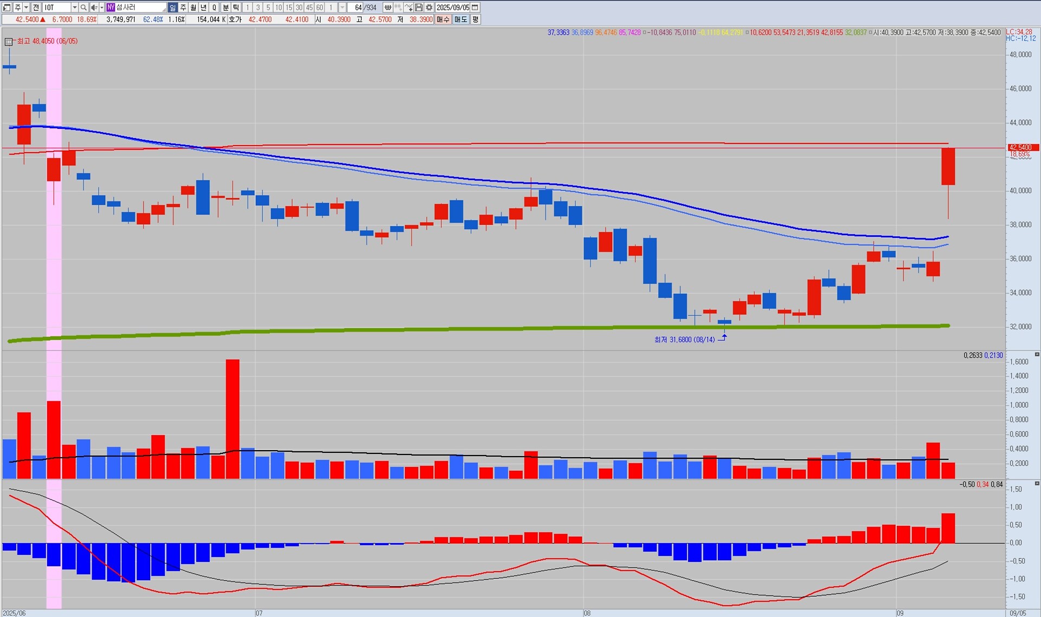Open the chart settings gear icon
Image resolution: width=1041 pixels, height=617 pixels.
(429, 8)
